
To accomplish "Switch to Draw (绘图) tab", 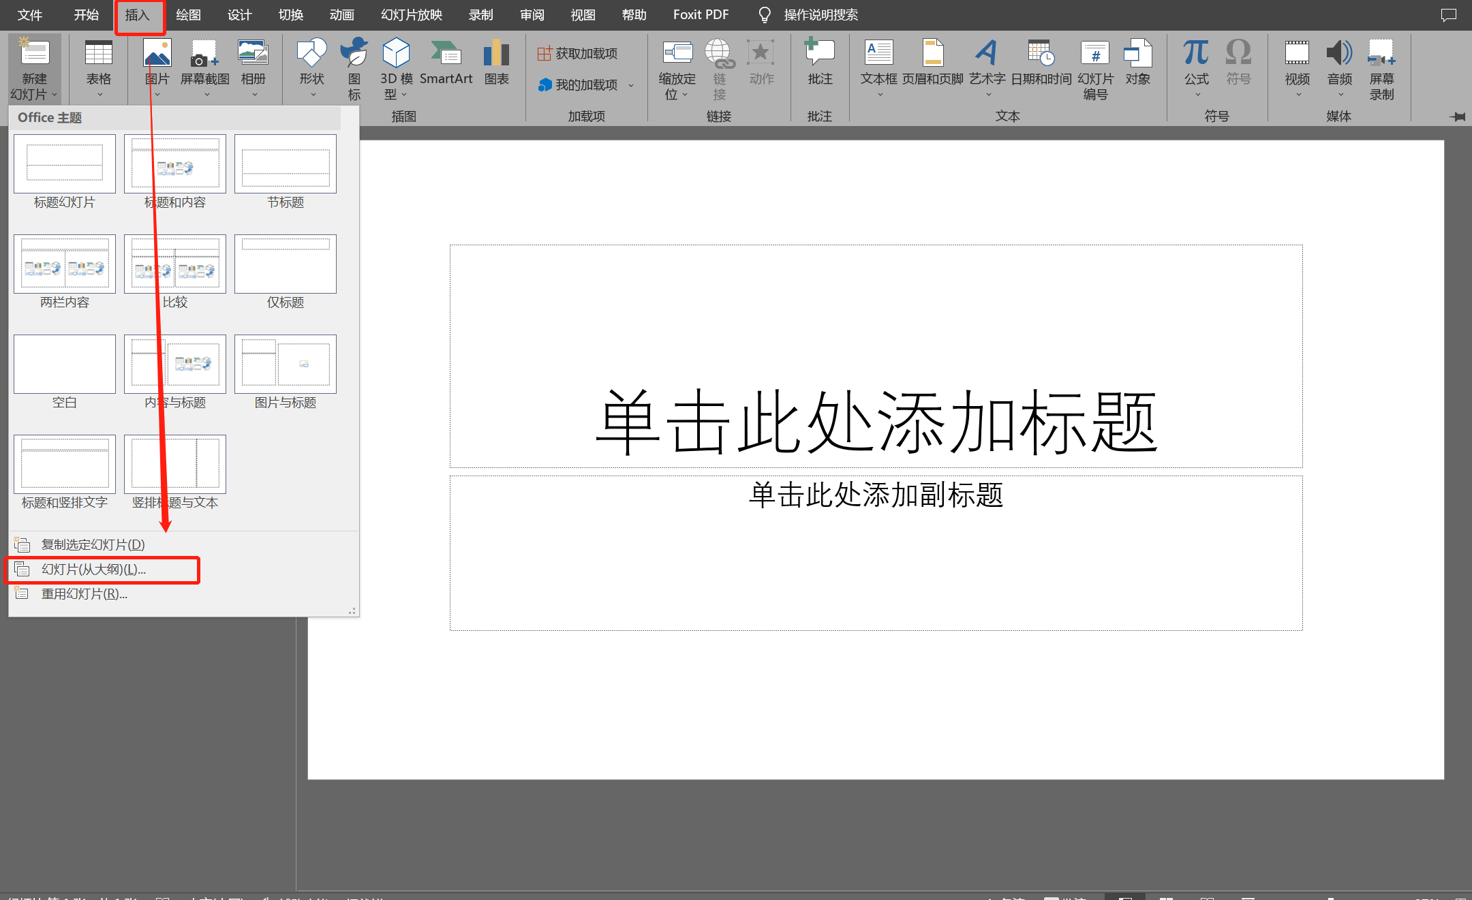I will [188, 15].
